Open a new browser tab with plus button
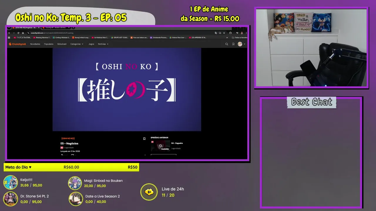Image resolution: width=376 pixels, height=211 pixels. (73, 28)
